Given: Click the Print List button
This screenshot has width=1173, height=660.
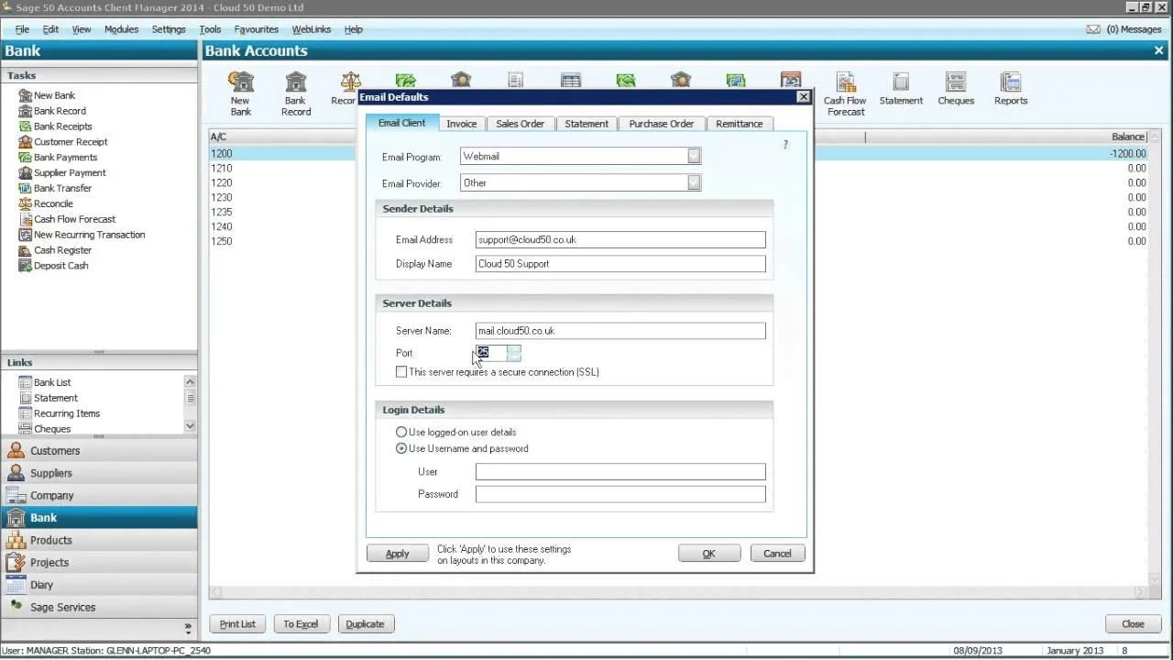Looking at the screenshot, I should point(237,624).
